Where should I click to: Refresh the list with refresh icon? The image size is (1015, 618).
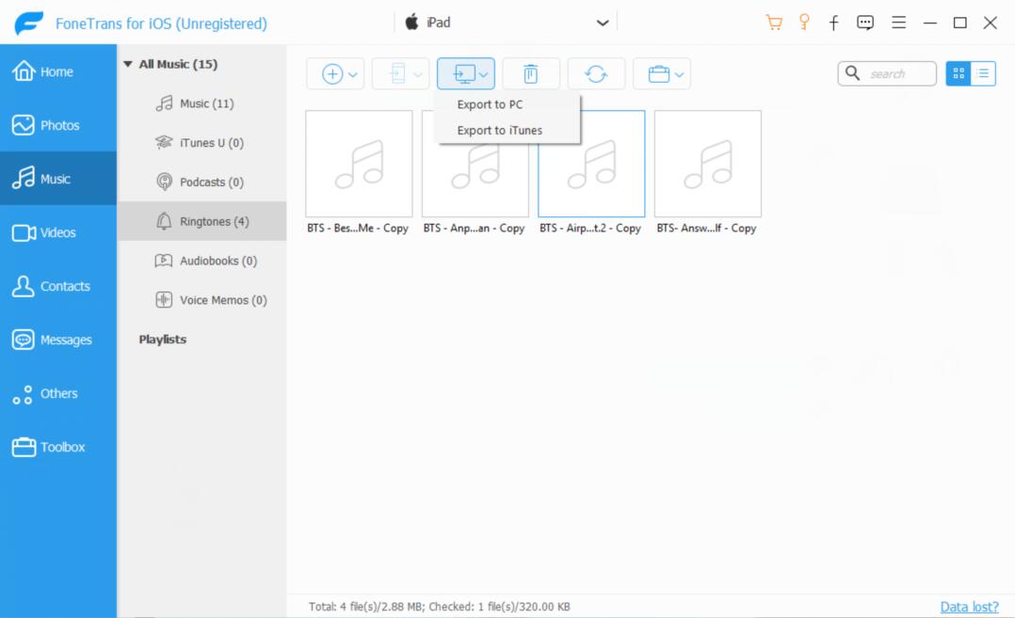tap(596, 73)
